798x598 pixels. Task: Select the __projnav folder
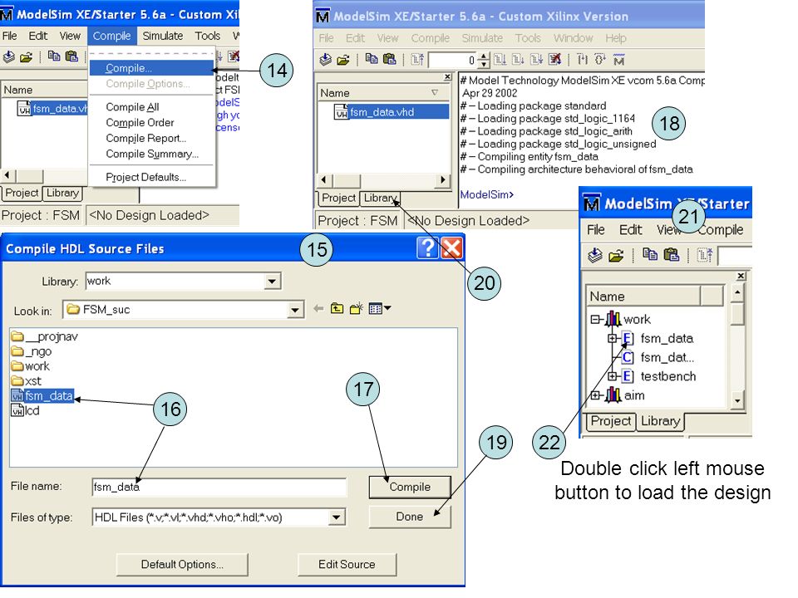(x=44, y=336)
